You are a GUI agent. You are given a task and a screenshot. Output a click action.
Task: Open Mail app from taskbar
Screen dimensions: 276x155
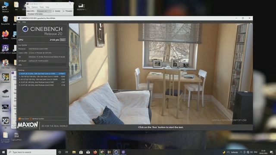[x=88, y=152]
